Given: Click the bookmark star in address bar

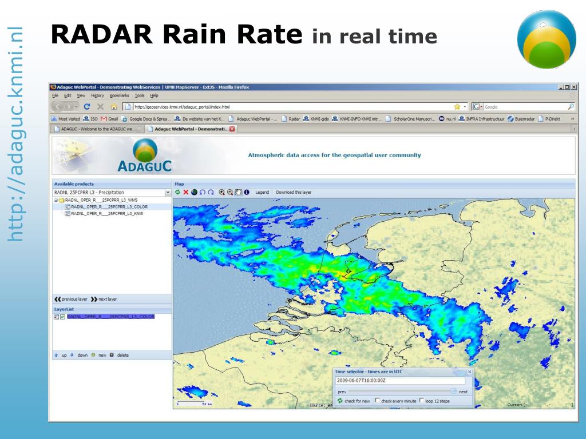Looking at the screenshot, I should click(x=457, y=107).
